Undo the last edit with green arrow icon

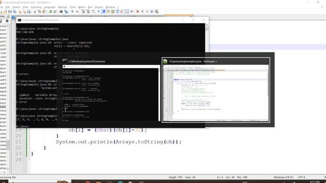[50, 12]
